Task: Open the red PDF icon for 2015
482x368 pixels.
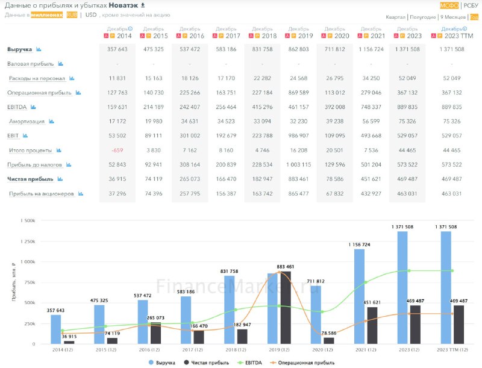Action: tap(142, 36)
